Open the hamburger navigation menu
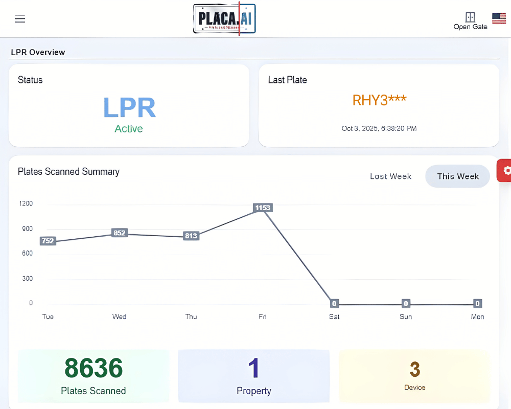 [20, 19]
